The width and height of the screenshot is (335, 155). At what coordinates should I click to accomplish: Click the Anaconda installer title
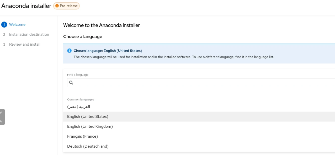pos(26,6)
